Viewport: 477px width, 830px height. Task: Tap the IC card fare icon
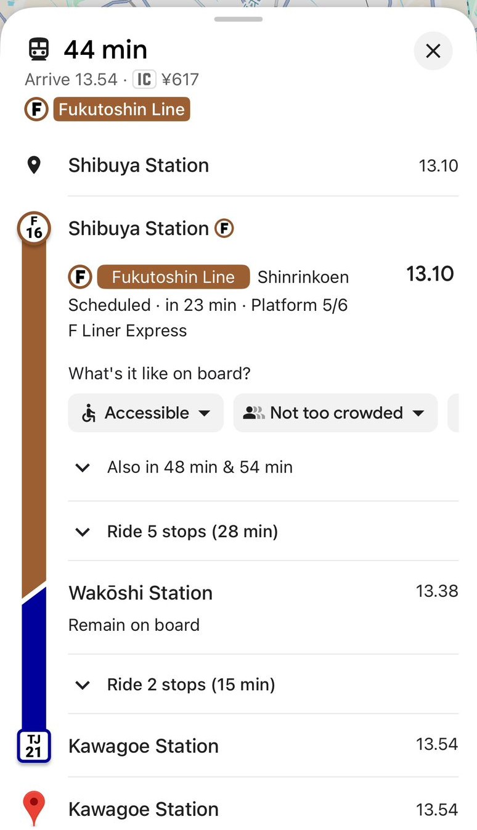click(x=144, y=80)
